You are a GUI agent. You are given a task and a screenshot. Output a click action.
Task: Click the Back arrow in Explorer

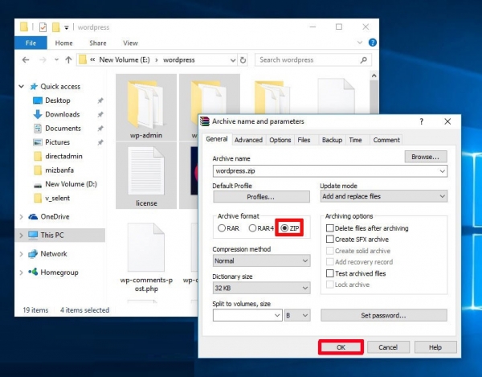(23, 59)
